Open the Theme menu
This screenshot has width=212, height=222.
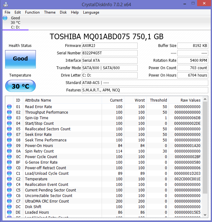point(50,12)
